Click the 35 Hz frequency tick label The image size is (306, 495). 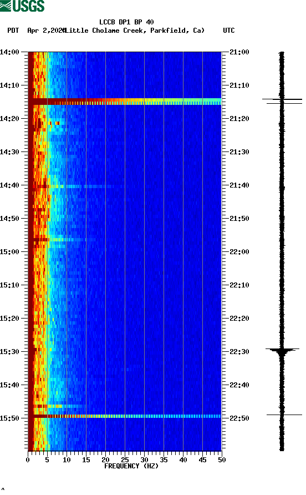[x=164, y=460]
